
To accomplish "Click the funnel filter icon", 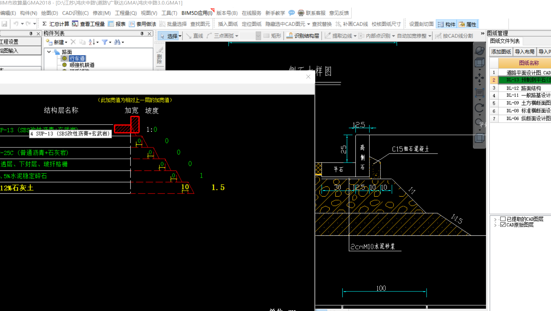I will (105, 42).
